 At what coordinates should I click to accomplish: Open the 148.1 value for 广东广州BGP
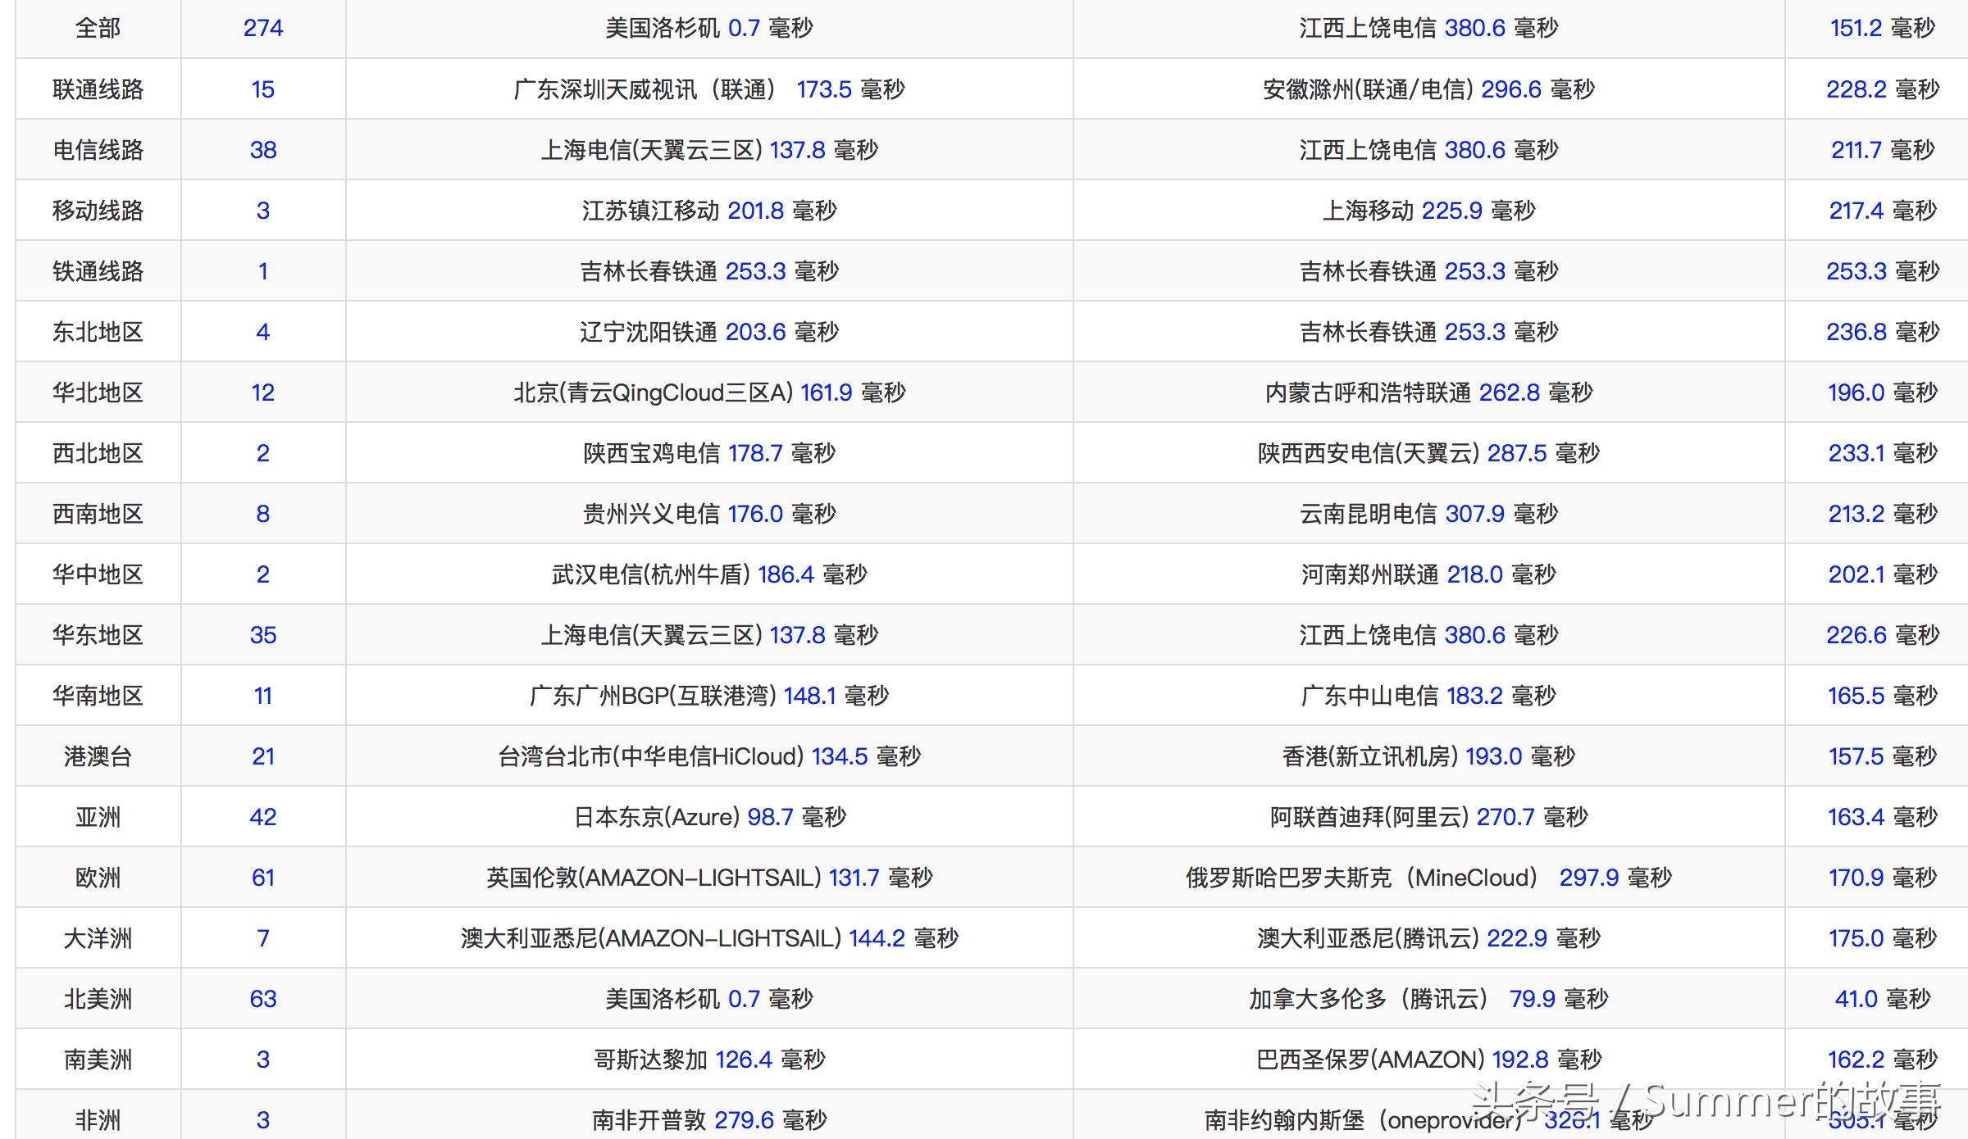[x=809, y=696]
